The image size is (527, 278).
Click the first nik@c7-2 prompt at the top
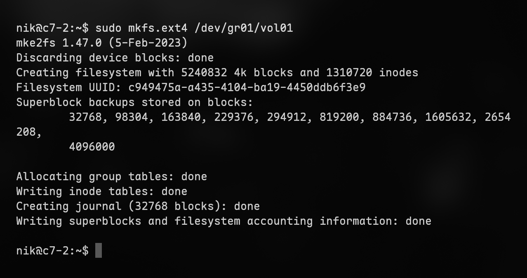(x=52, y=28)
